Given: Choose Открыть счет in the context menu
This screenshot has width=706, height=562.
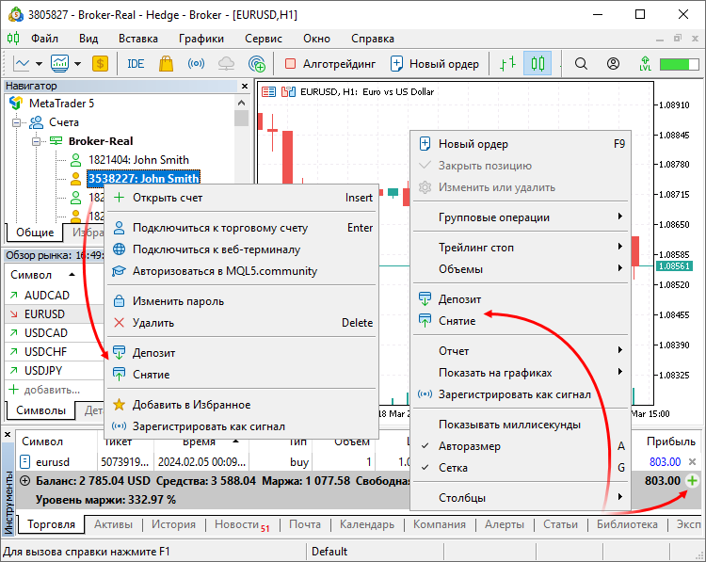Looking at the screenshot, I should point(241,198).
